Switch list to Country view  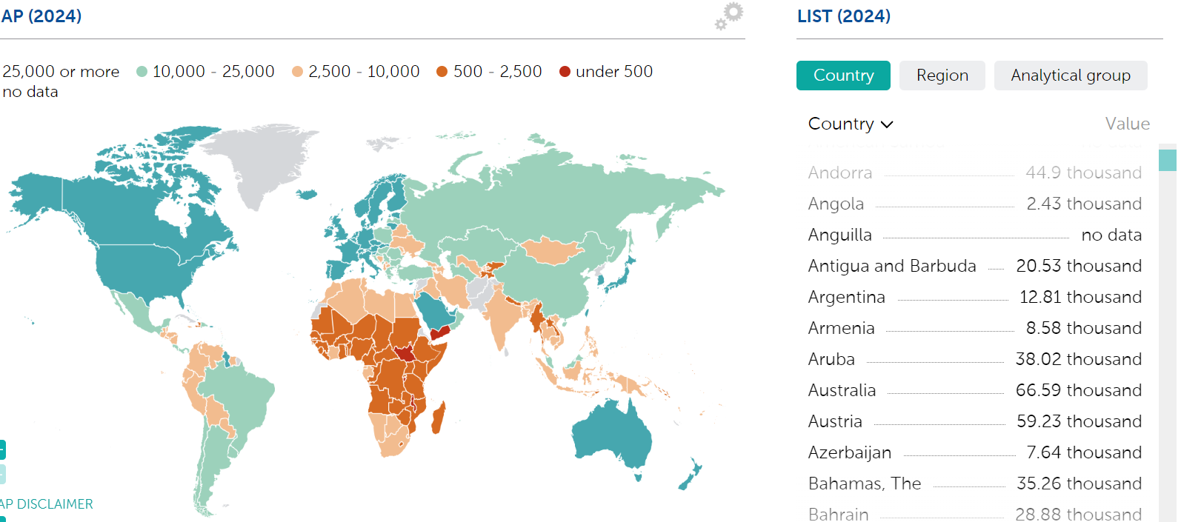point(843,76)
